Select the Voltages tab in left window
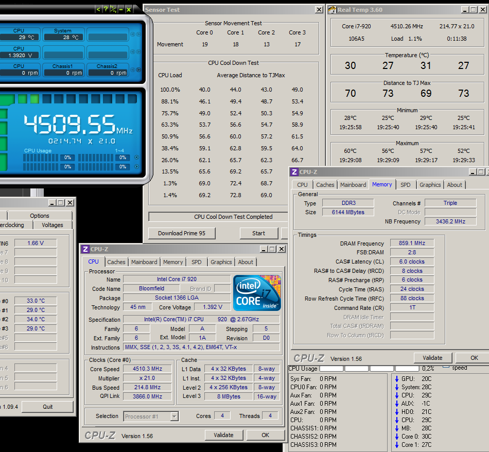Image resolution: width=489 pixels, height=452 pixels. pos(53,225)
